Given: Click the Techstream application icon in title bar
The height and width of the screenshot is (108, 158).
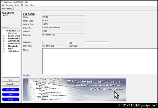Looking at the screenshot, I should tap(2, 2).
